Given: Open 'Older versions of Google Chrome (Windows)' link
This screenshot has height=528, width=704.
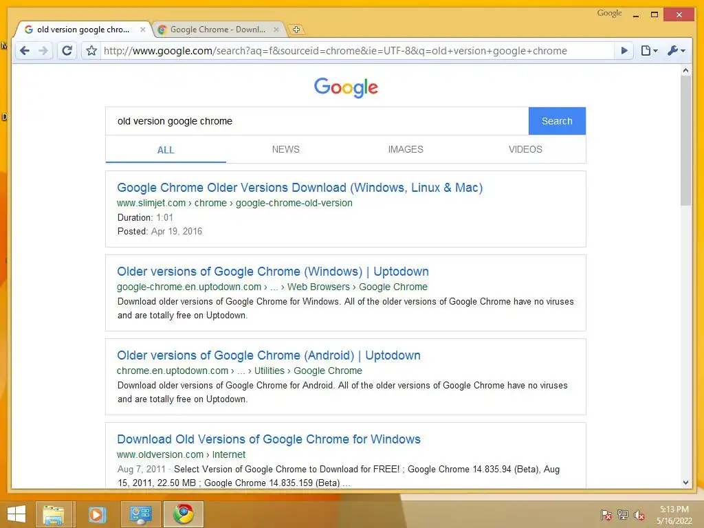Looking at the screenshot, I should (x=273, y=272).
